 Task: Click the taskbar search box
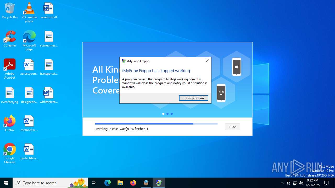coord(50,183)
